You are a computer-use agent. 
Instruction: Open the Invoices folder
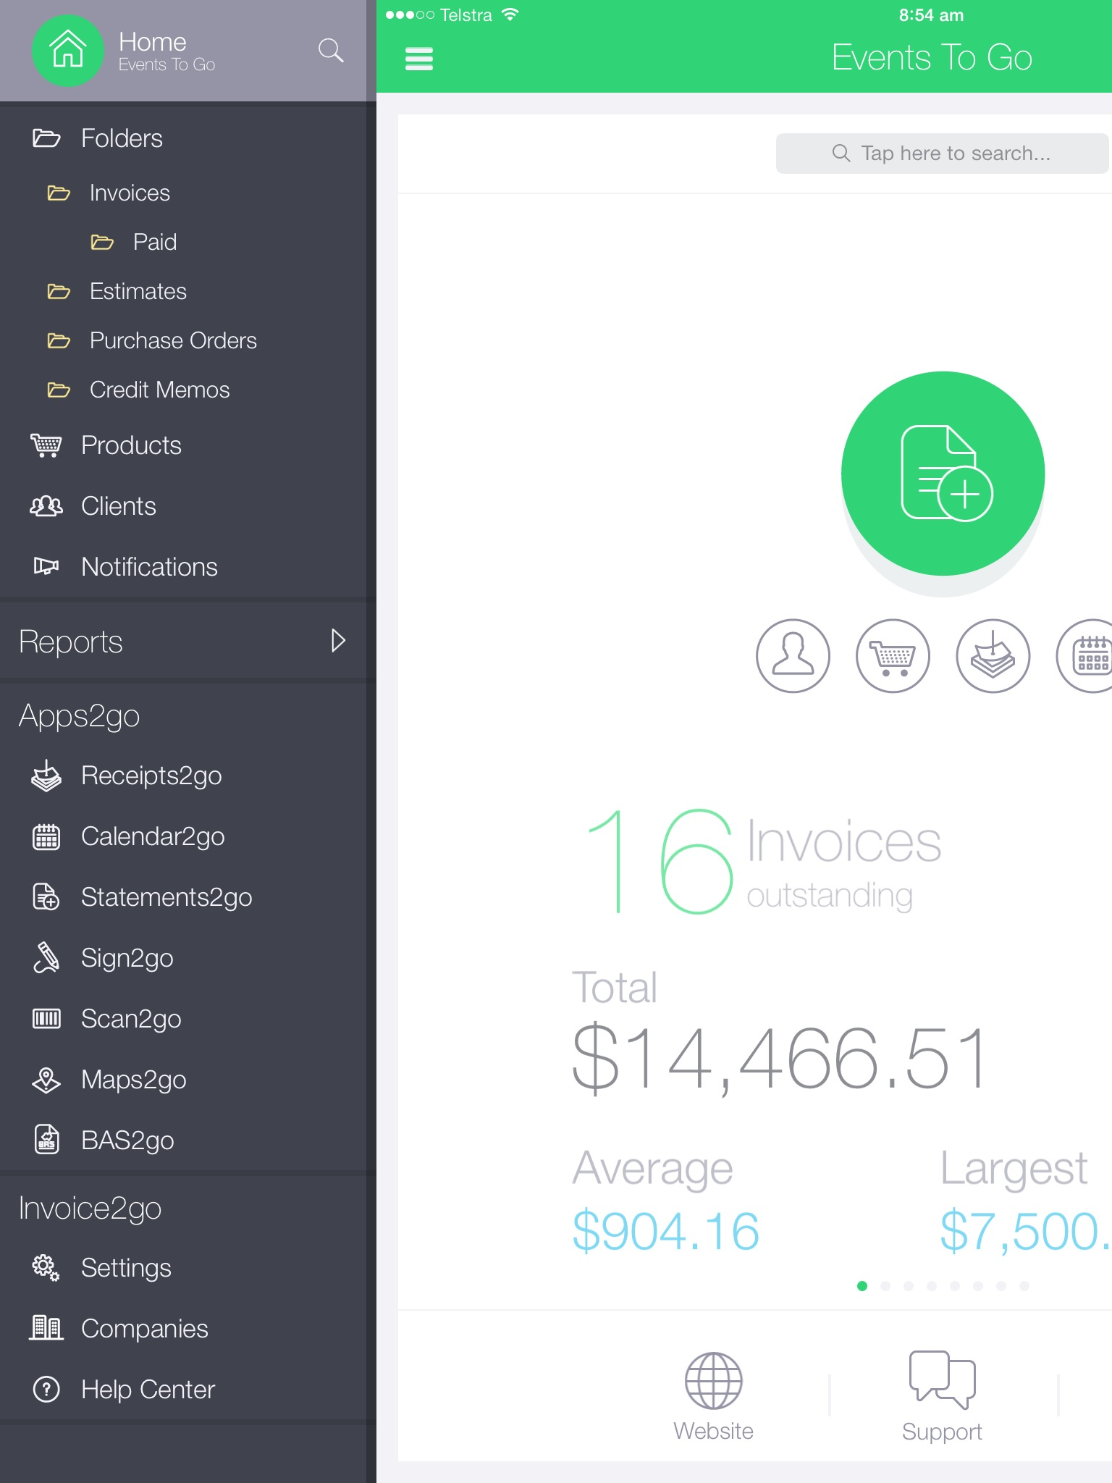click(183, 193)
